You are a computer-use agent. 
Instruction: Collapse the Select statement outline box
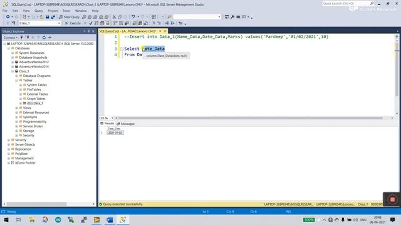[x=122, y=49]
